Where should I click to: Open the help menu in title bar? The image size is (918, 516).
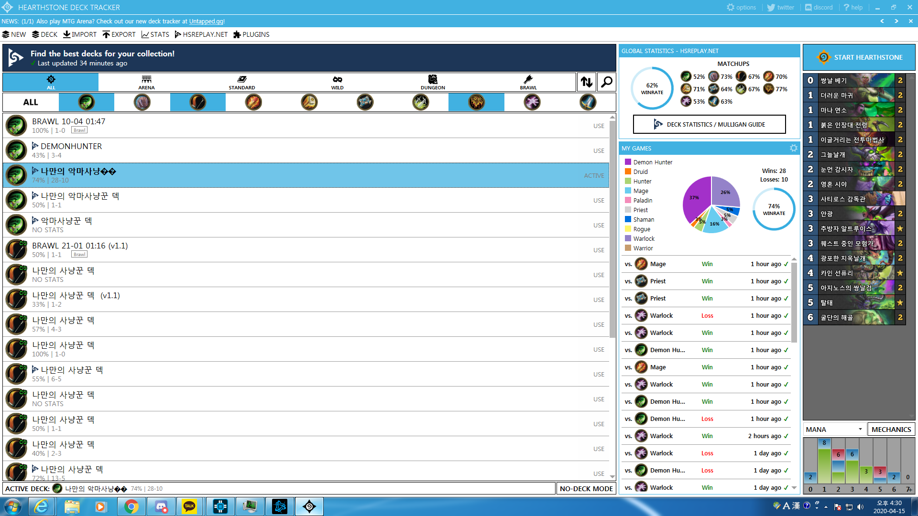point(853,7)
